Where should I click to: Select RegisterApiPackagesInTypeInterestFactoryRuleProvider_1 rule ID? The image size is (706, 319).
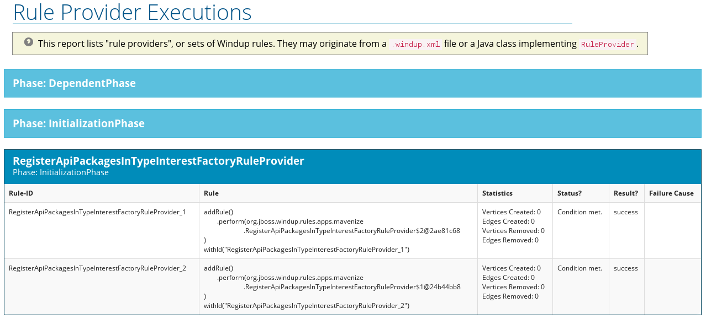pos(97,212)
